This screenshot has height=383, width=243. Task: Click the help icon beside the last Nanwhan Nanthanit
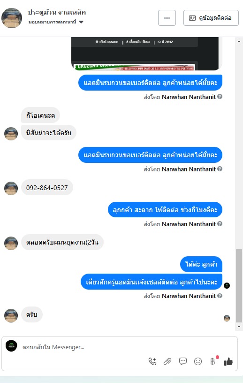(x=220, y=296)
